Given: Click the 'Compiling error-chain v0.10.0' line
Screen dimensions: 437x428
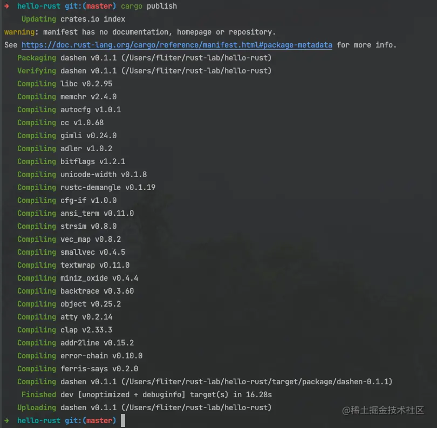Looking at the screenshot, I should [80, 356].
